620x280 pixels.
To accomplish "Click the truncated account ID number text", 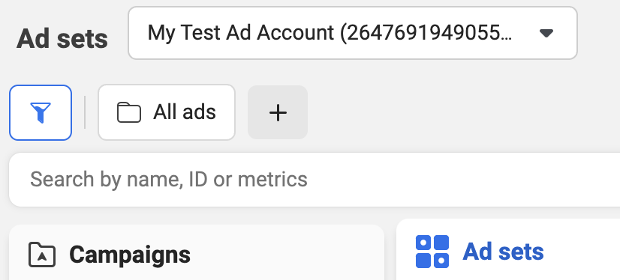I will click(x=426, y=33).
